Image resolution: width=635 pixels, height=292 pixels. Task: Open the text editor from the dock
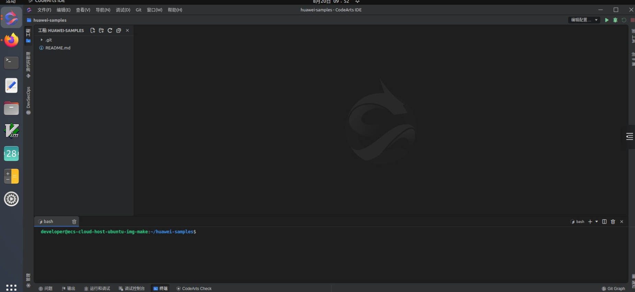tap(11, 85)
